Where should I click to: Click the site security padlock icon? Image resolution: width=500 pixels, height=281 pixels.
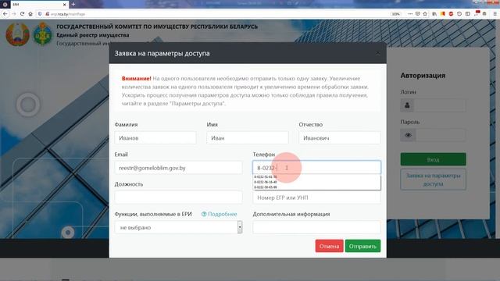[47, 14]
